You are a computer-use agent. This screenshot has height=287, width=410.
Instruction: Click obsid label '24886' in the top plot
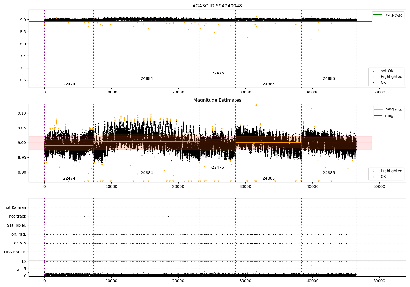click(329, 79)
